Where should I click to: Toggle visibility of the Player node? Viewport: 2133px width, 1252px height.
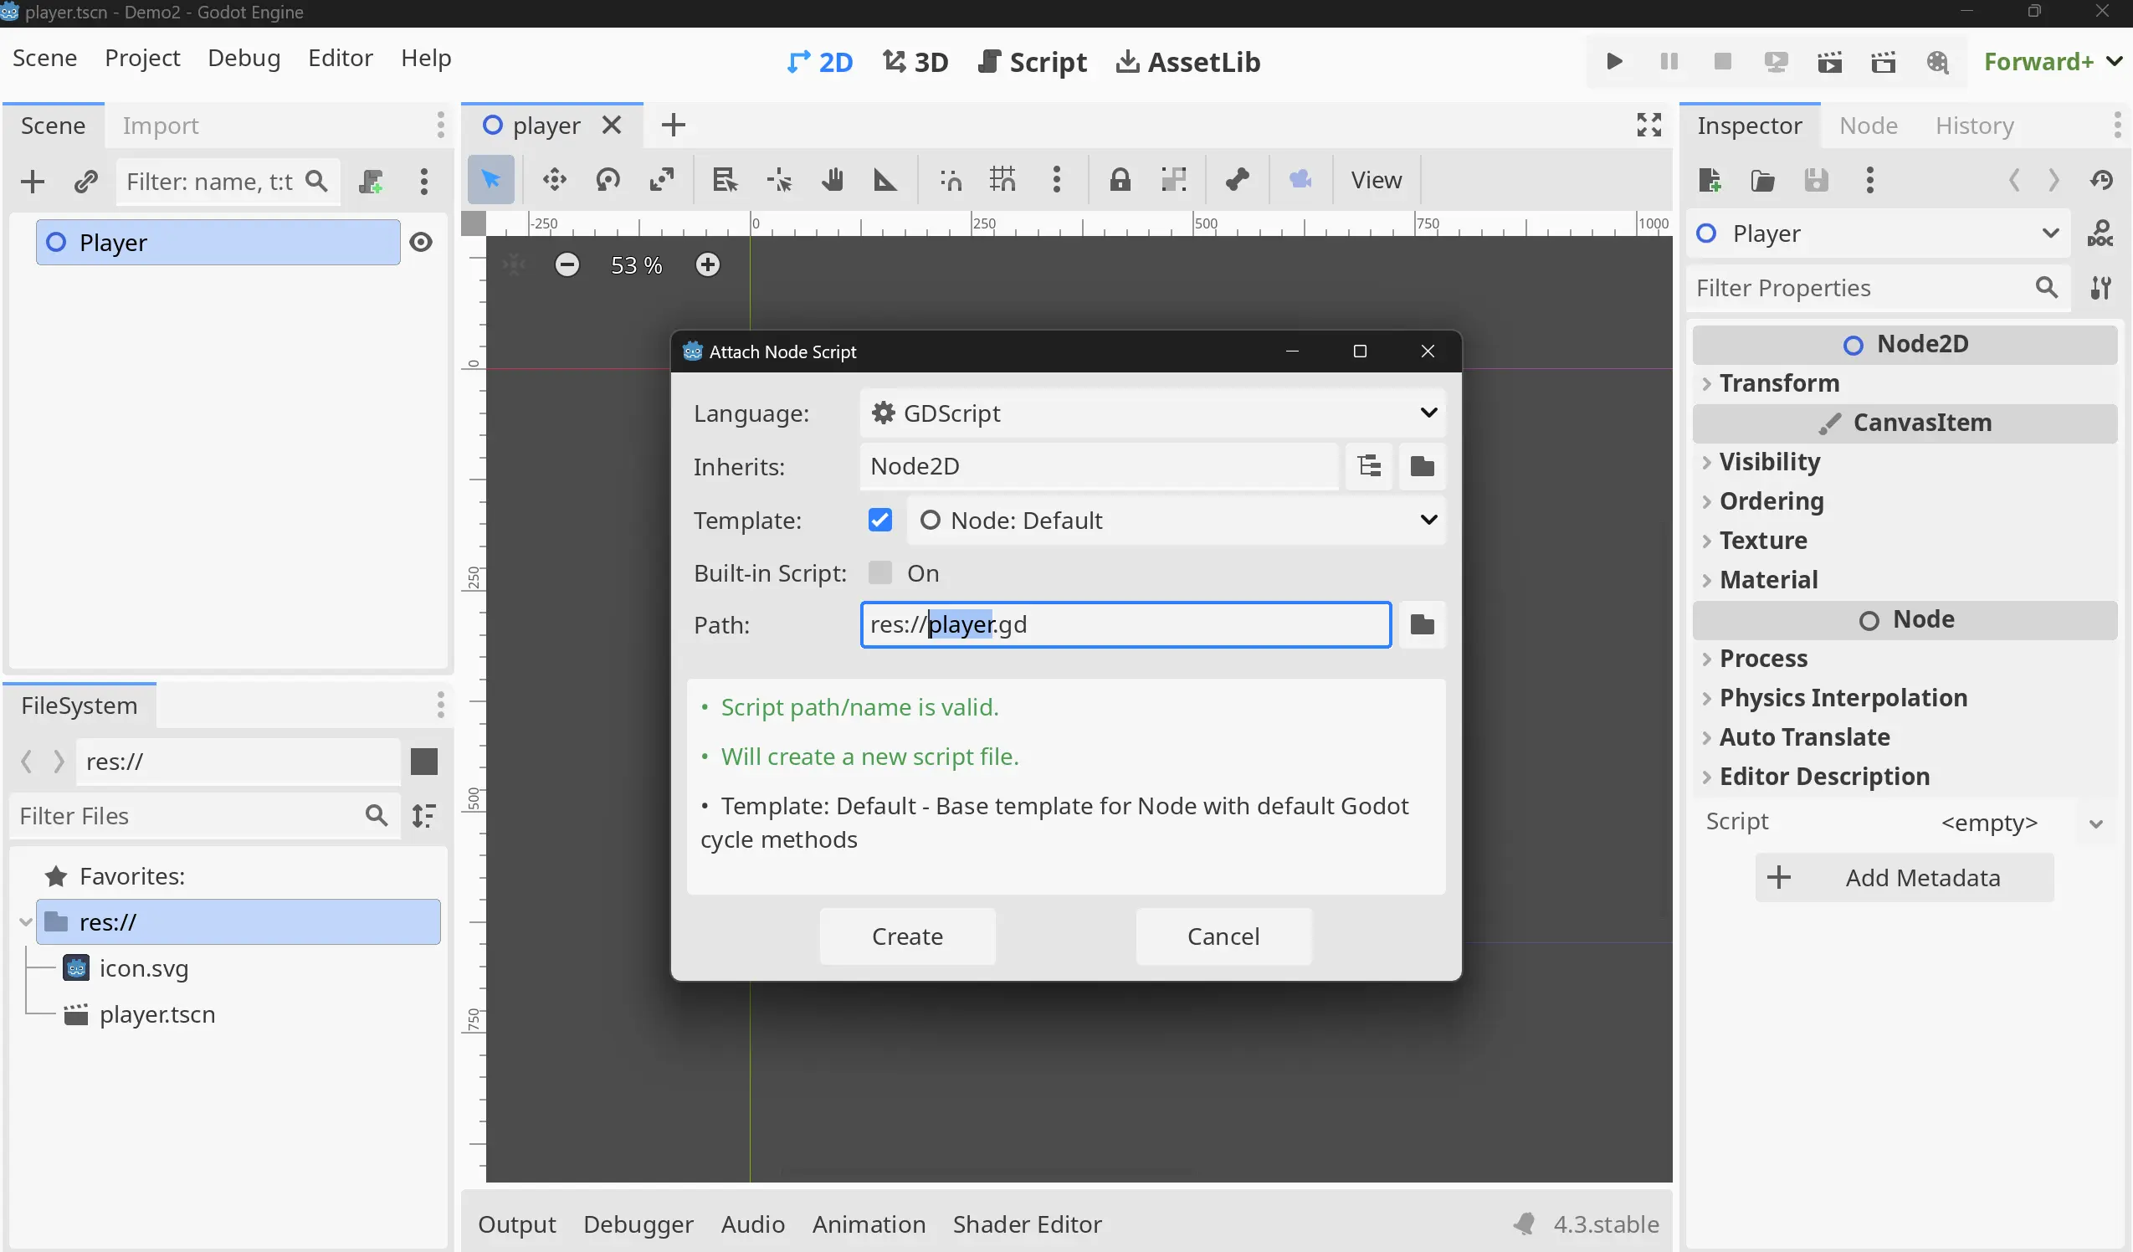click(421, 242)
